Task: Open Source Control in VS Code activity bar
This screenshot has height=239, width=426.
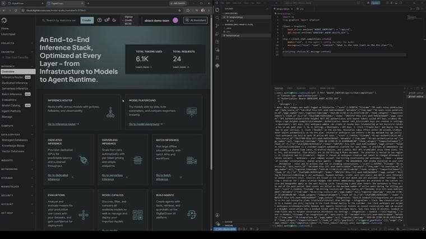Action: coord(217,26)
